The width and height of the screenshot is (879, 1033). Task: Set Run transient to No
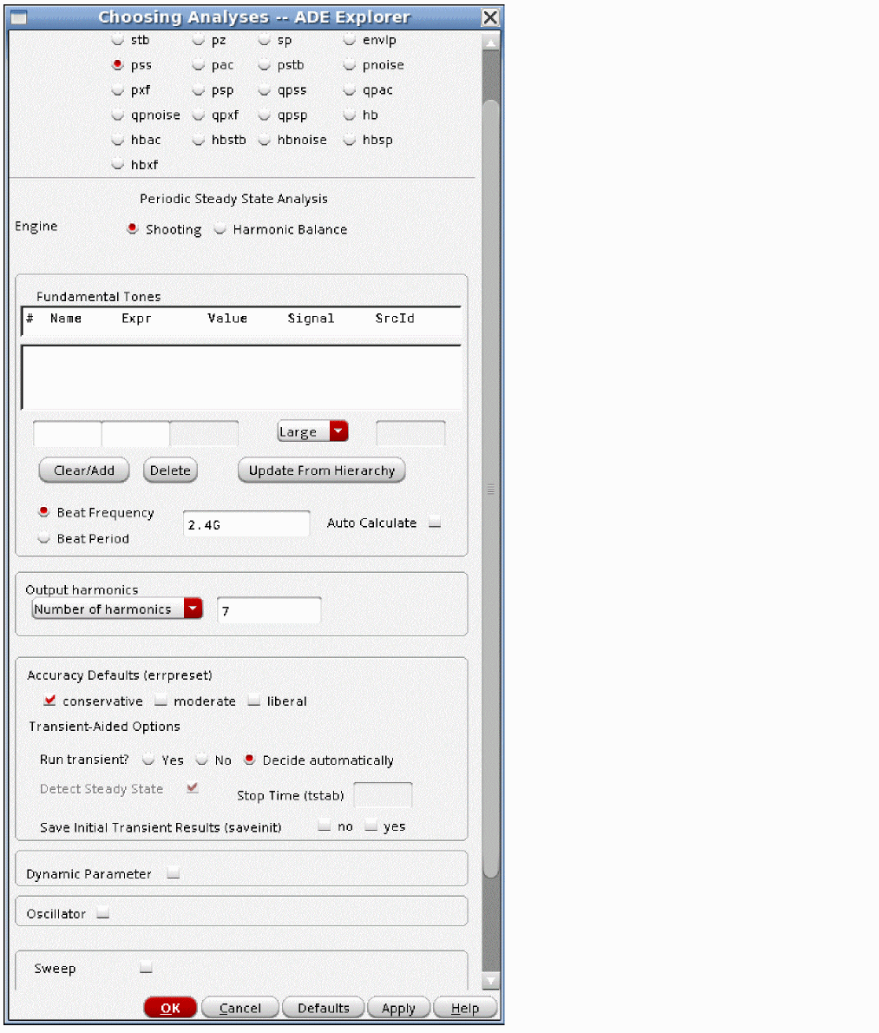tap(202, 760)
